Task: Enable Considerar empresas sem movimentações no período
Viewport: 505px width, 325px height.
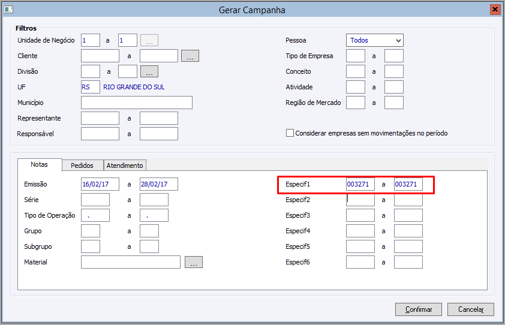Action: tap(290, 133)
